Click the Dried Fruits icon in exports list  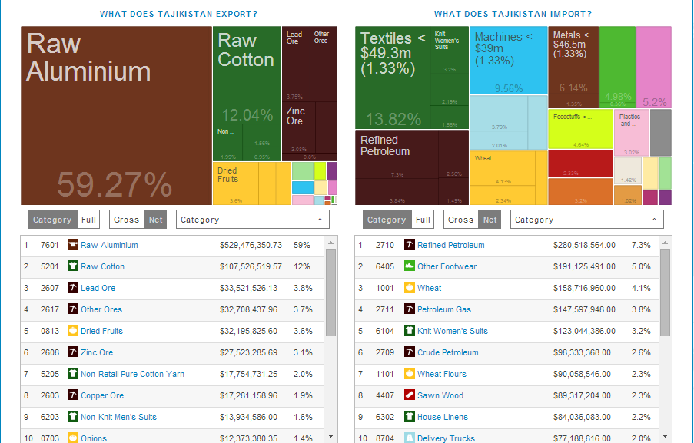coord(72,332)
